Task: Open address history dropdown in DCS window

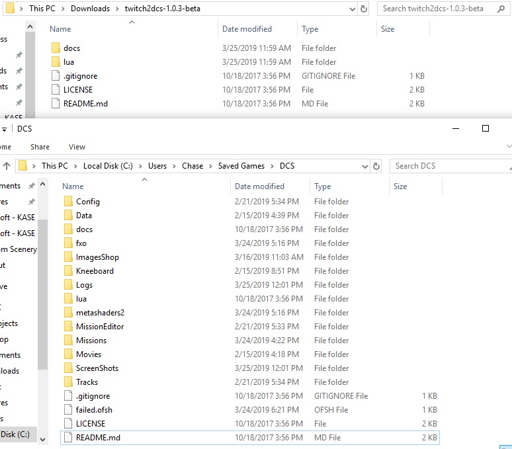Action: (x=364, y=167)
